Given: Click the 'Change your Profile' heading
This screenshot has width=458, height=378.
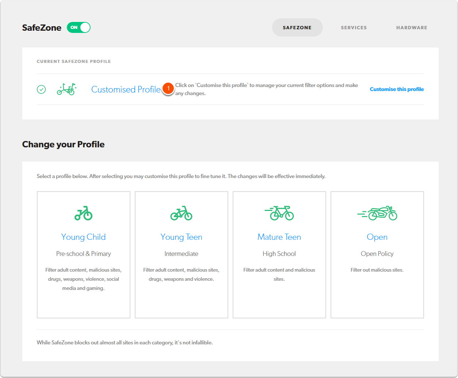Looking at the screenshot, I should pyautogui.click(x=63, y=144).
